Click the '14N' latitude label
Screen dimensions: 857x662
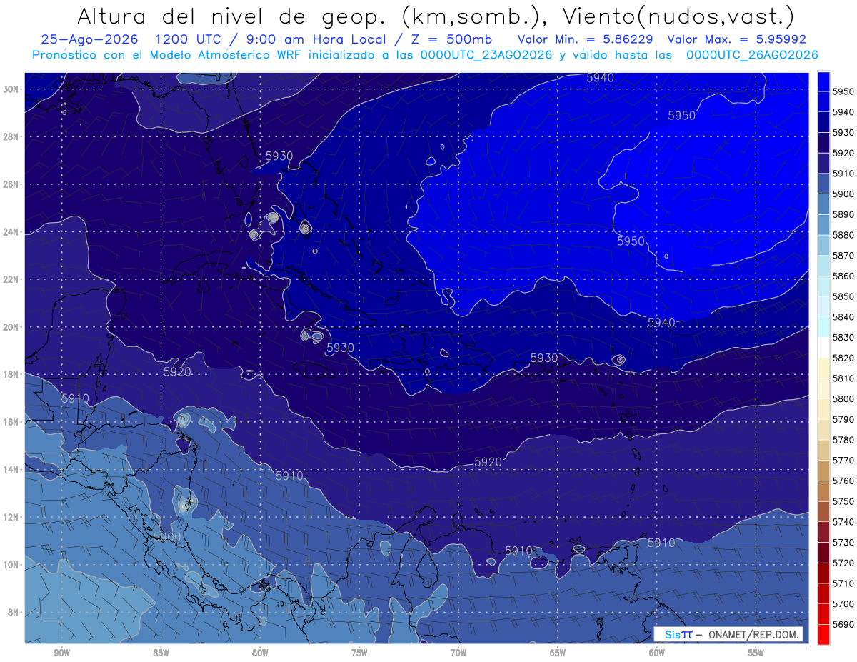pyautogui.click(x=12, y=469)
